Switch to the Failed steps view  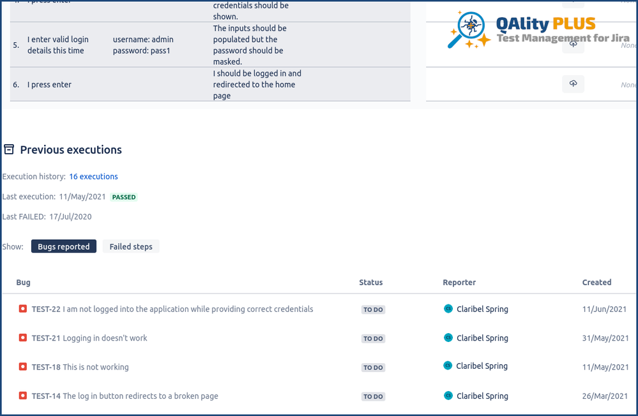point(131,246)
